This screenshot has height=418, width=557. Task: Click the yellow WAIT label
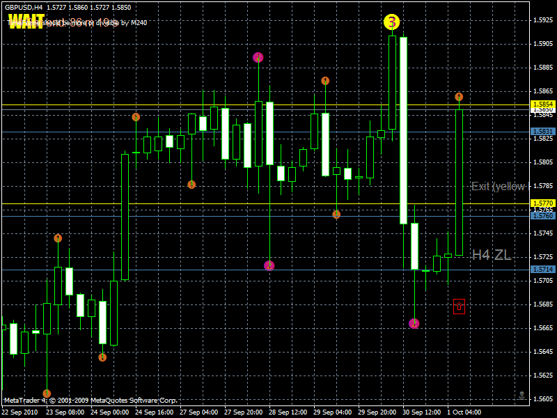[x=26, y=22]
